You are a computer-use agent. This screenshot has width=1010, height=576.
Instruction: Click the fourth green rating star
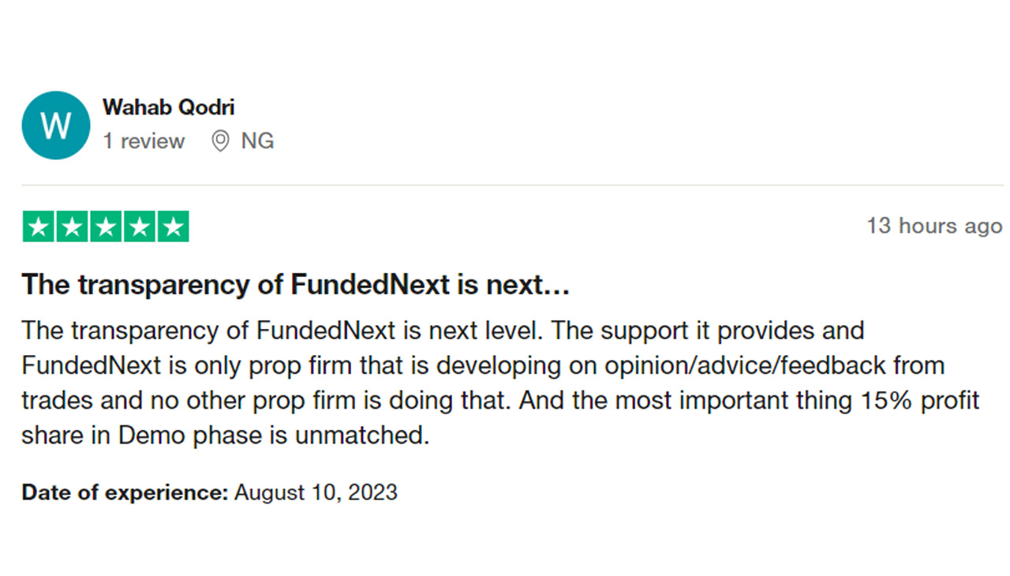(139, 227)
